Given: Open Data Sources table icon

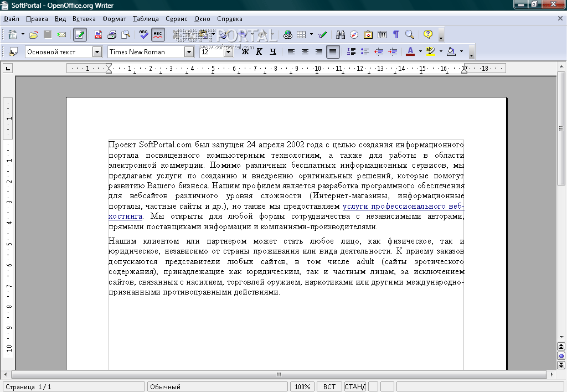Looking at the screenshot, I should coord(382,34).
